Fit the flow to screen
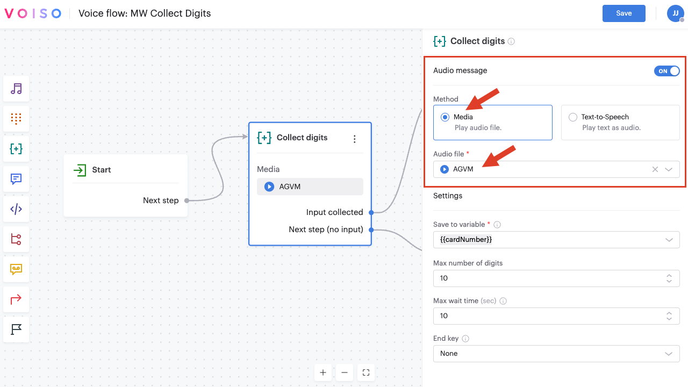688x387 pixels. tap(366, 372)
